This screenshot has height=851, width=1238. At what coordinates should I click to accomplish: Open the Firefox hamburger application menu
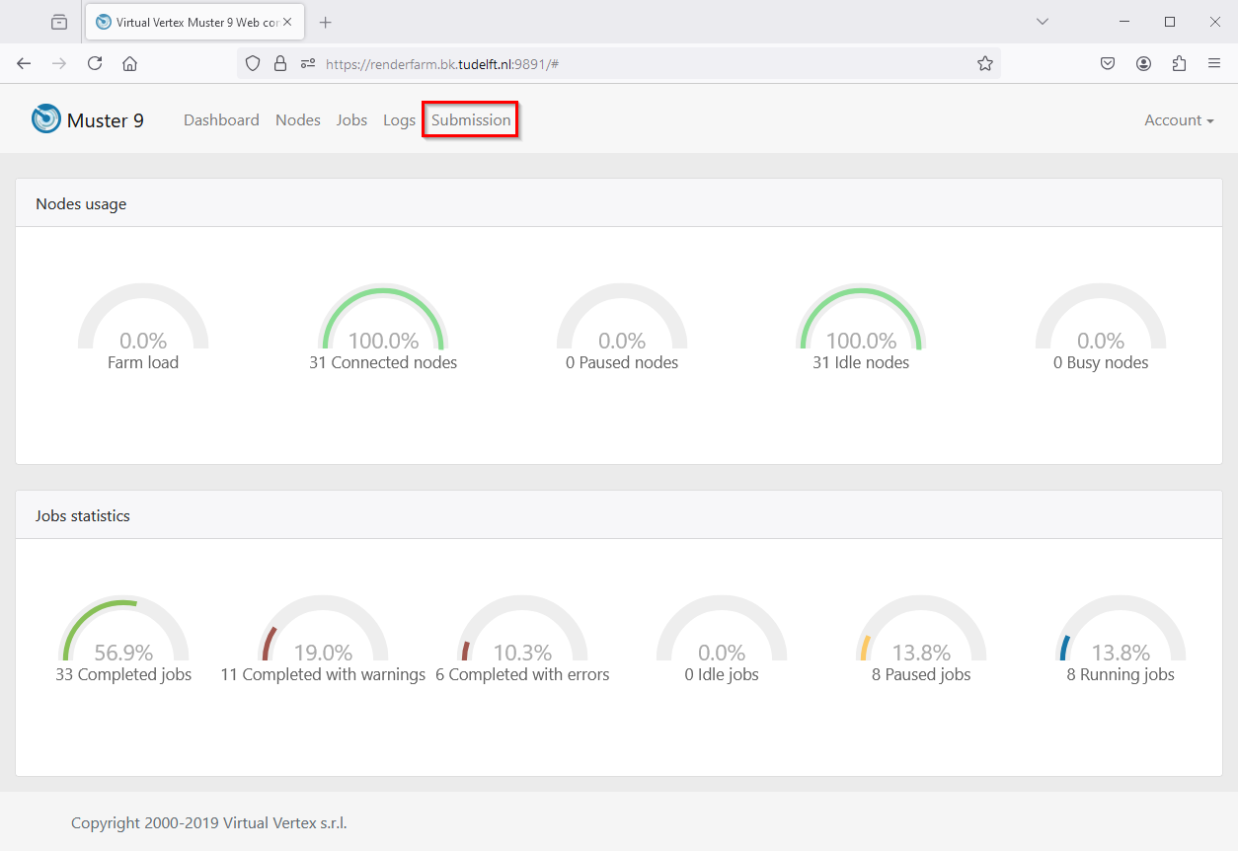click(x=1214, y=63)
